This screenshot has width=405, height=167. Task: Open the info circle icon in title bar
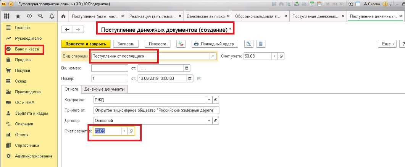pyautogui.click(x=385, y=4)
